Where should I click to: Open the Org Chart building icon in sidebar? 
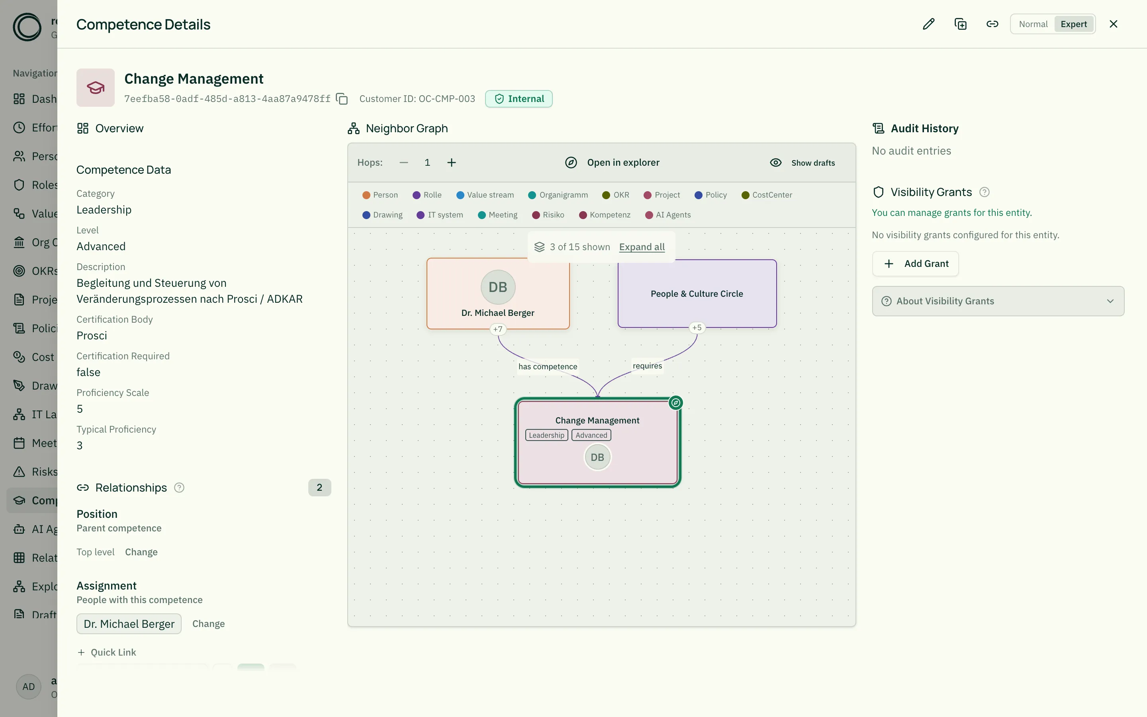(x=19, y=242)
